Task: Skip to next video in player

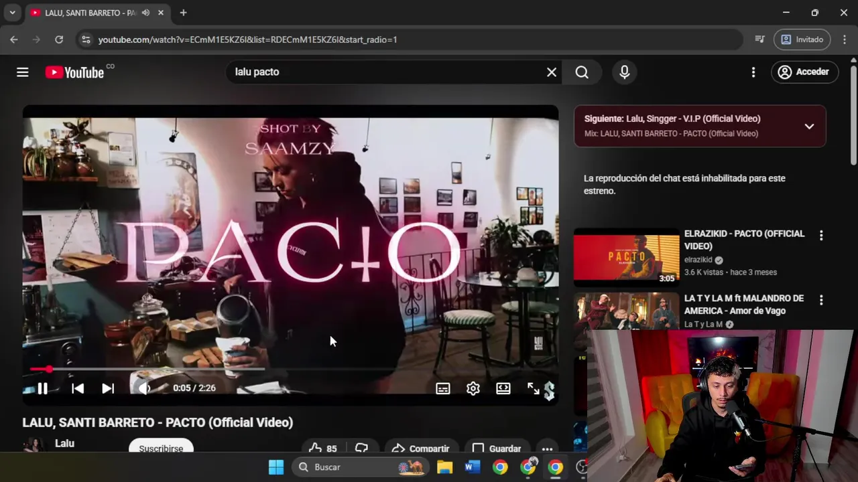Action: coord(108,388)
